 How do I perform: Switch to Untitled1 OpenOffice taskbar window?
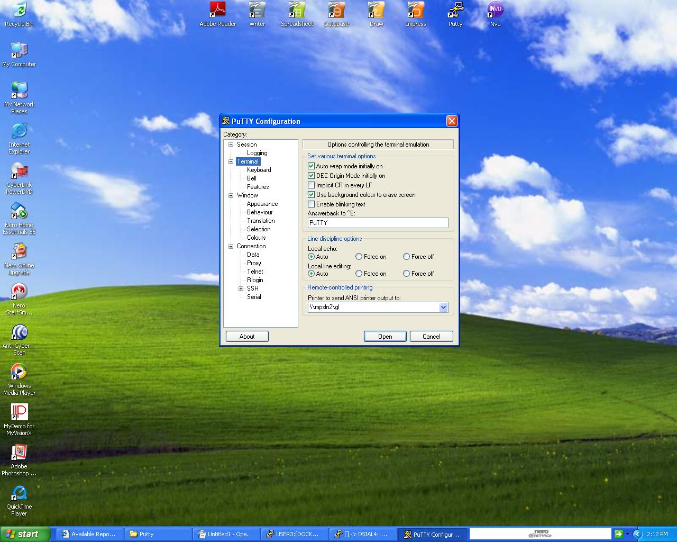click(226, 534)
